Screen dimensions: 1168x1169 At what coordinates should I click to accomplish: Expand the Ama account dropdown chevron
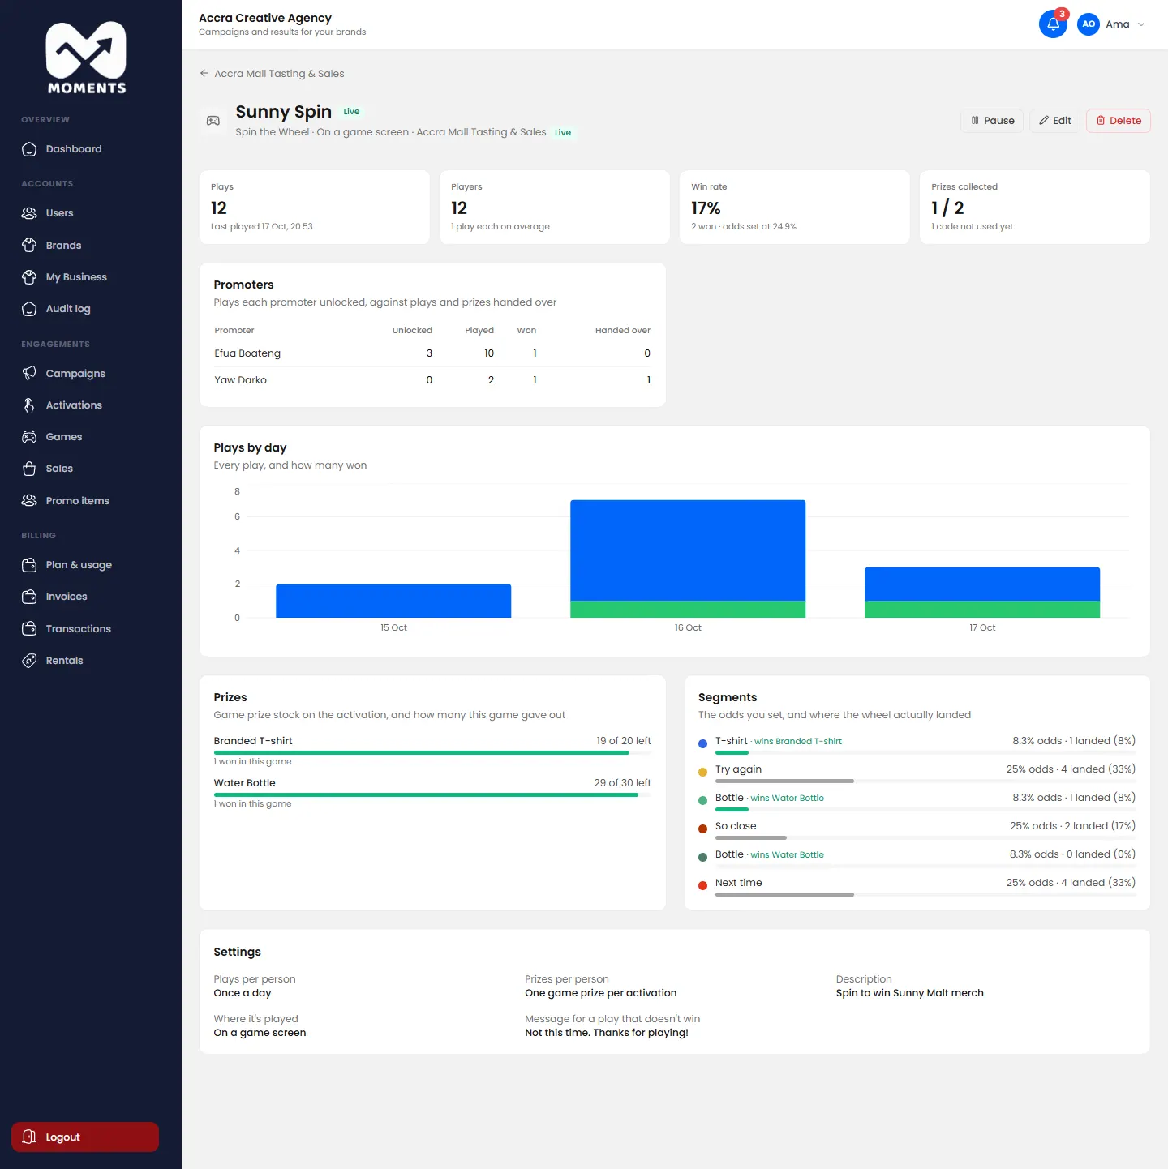click(x=1141, y=24)
